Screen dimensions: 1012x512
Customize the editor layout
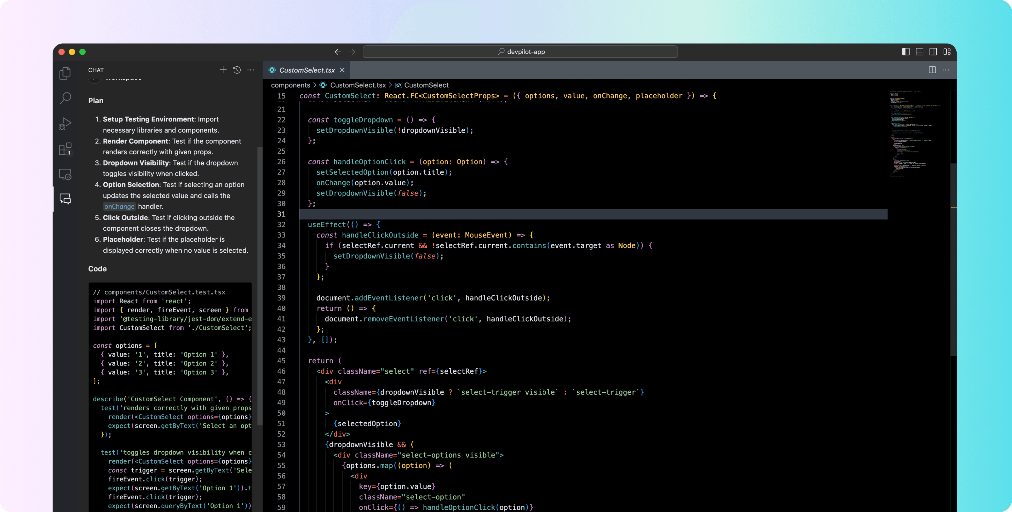tap(947, 52)
